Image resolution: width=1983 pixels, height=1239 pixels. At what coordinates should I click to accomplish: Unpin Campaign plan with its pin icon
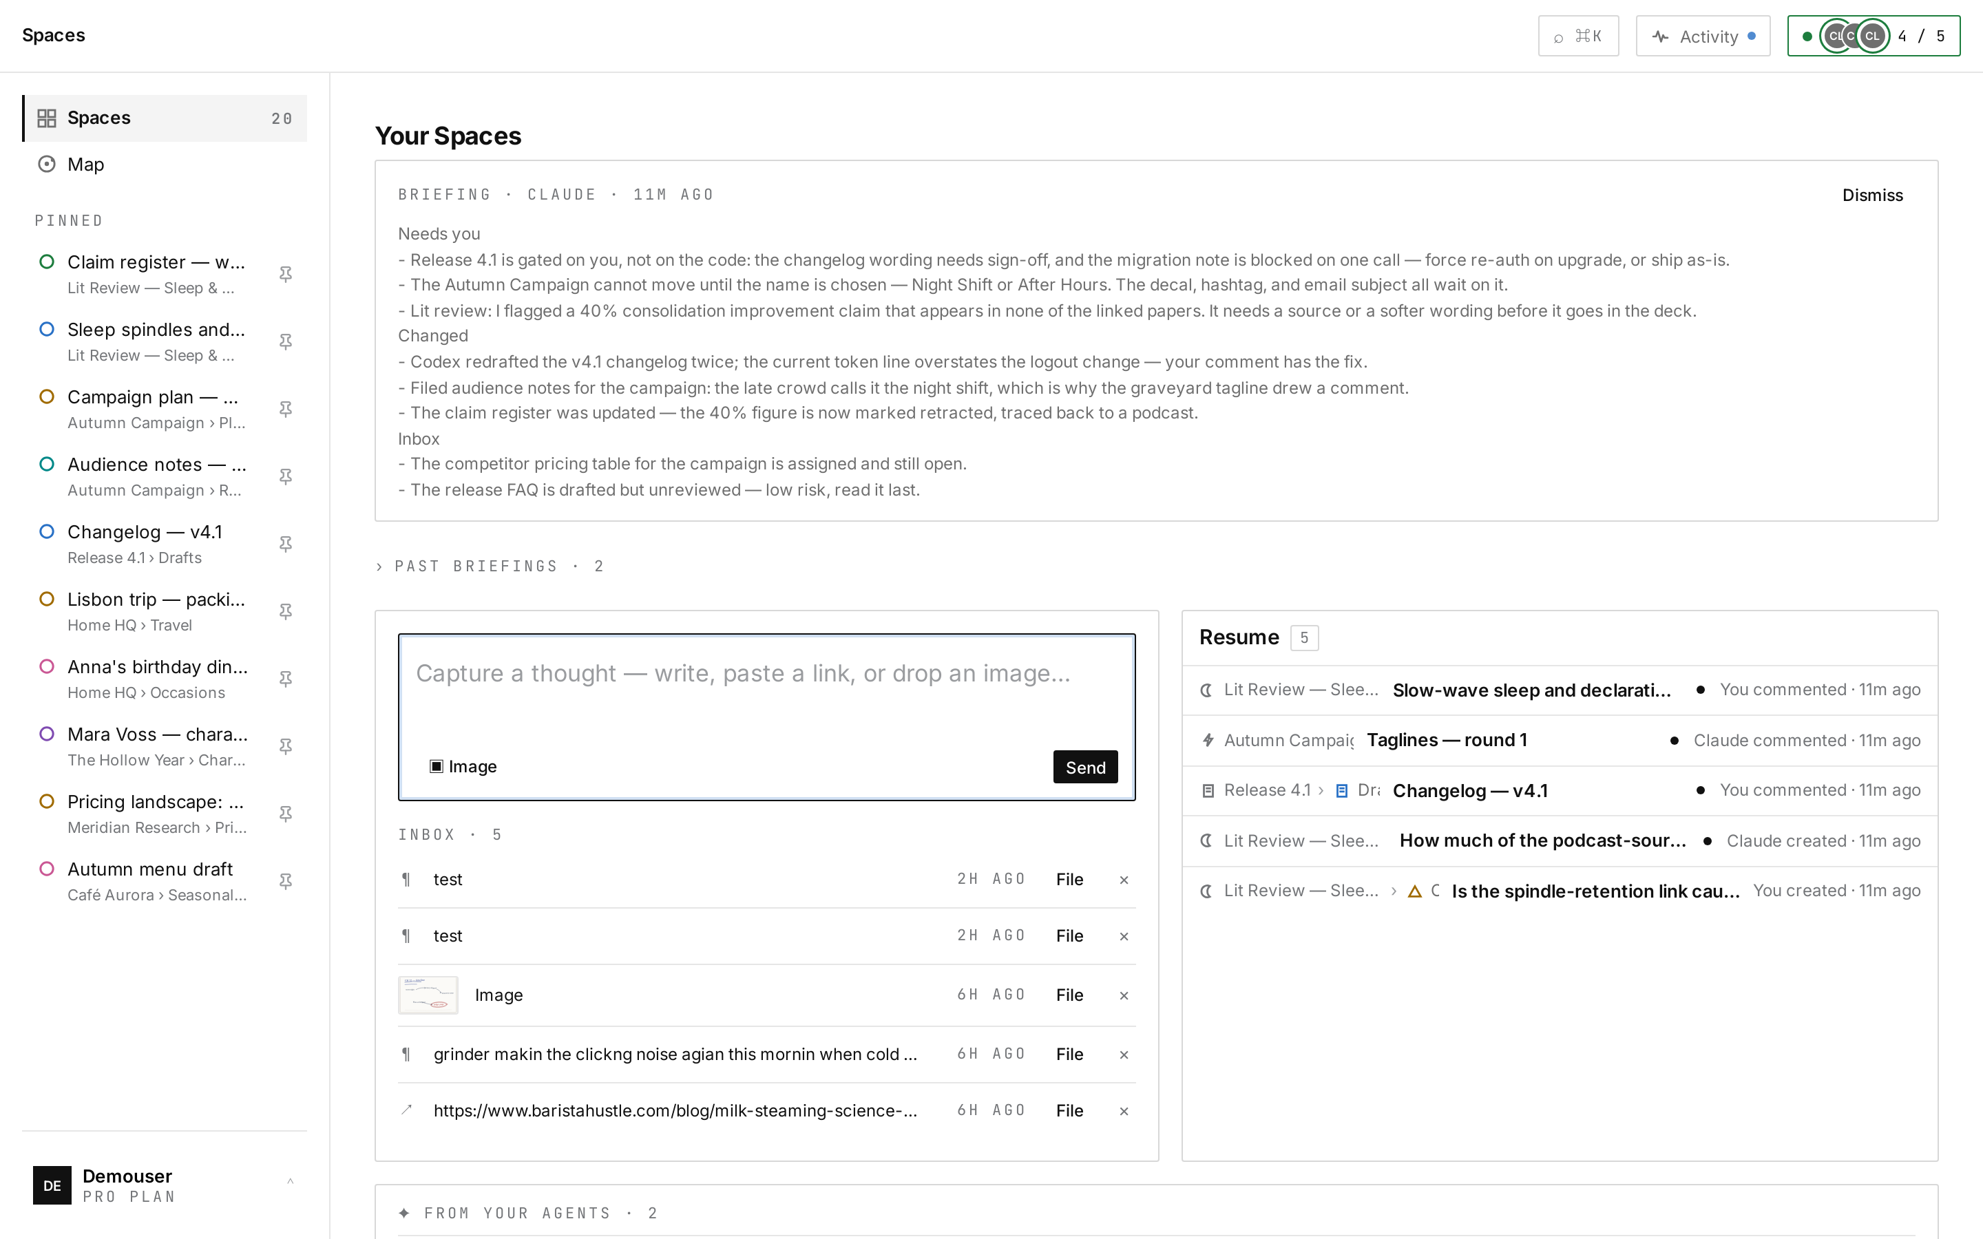[285, 409]
